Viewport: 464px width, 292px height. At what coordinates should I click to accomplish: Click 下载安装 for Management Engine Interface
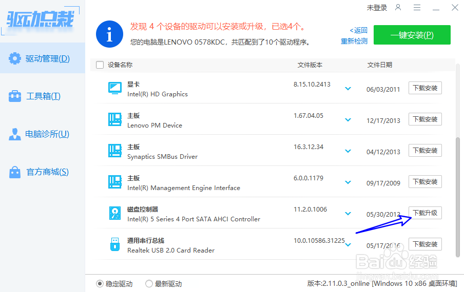tap(425, 181)
